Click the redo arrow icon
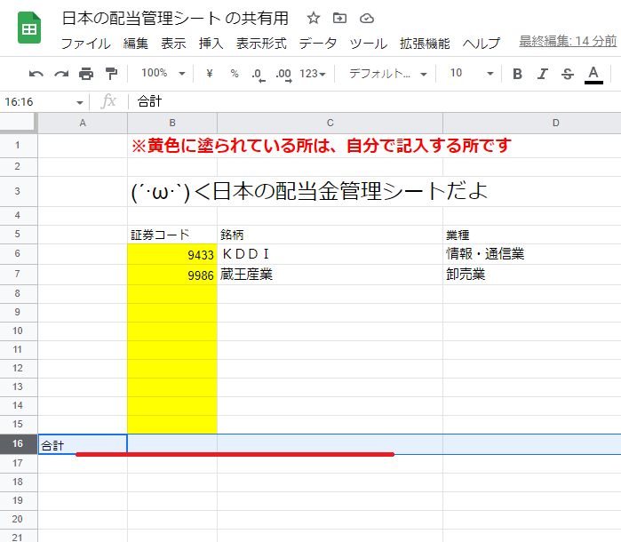The image size is (621, 542). pos(61,74)
